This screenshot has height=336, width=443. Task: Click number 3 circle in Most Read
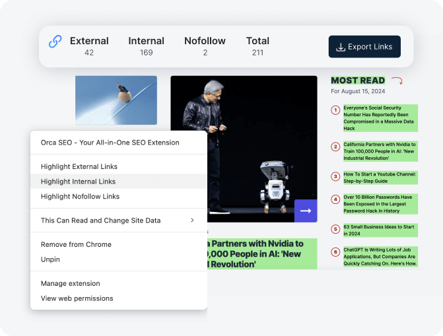[335, 177]
